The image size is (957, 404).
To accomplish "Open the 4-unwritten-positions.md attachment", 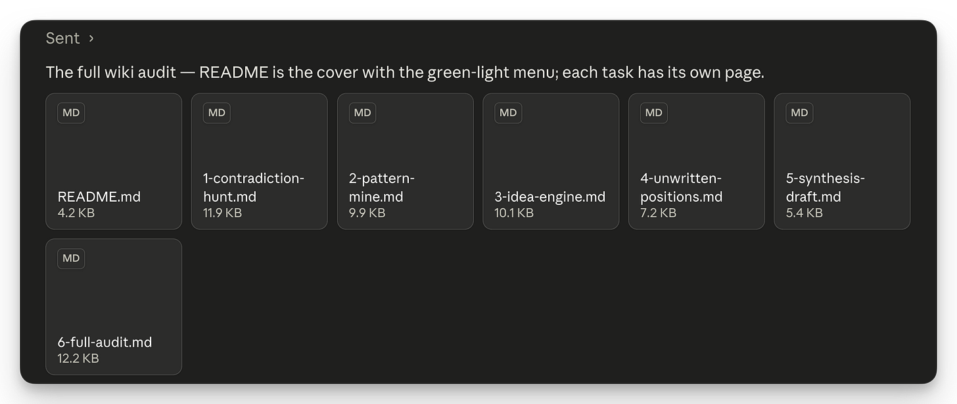I will 696,161.
